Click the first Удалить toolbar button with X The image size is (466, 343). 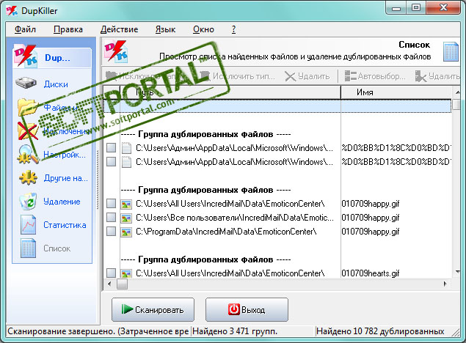click(307, 76)
